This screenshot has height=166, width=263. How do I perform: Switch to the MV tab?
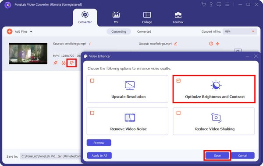click(x=116, y=17)
